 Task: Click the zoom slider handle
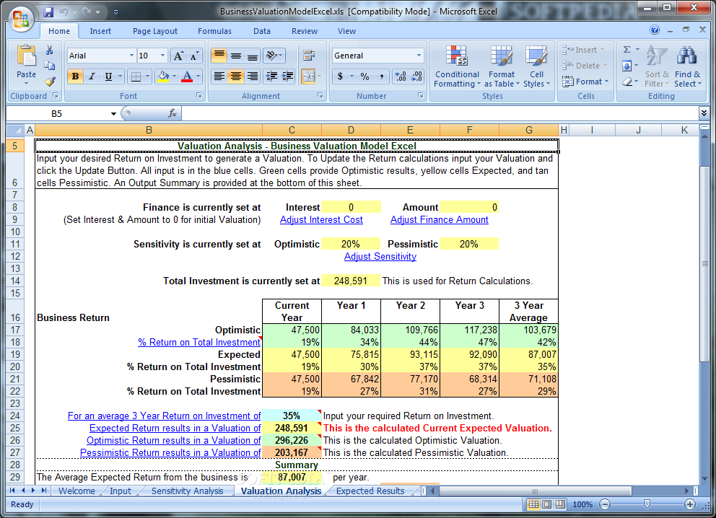point(647,504)
